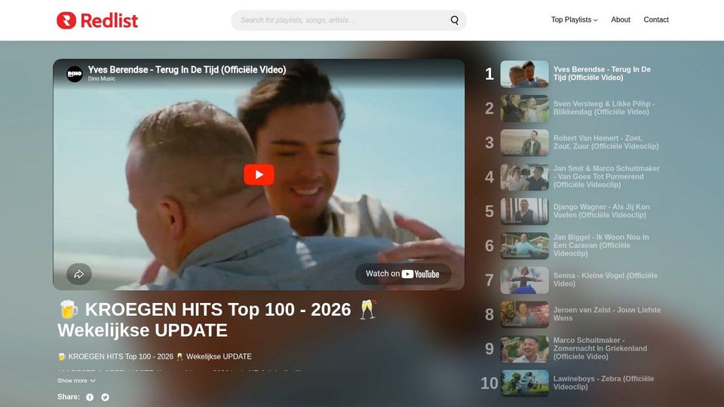Click title Yves Berendse - Terug In De Tijd in list
This screenshot has height=407, width=724.
[602, 73]
